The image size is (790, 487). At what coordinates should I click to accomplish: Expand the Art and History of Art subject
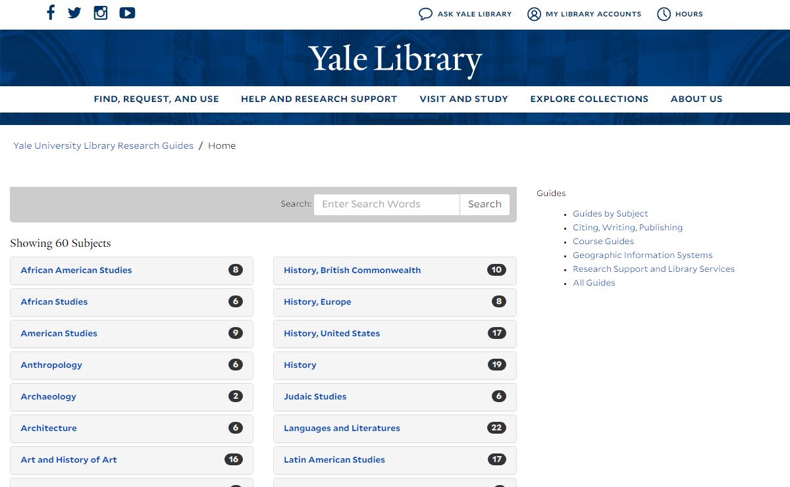132,460
